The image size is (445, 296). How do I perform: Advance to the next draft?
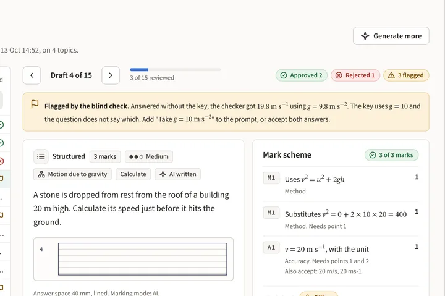click(111, 75)
